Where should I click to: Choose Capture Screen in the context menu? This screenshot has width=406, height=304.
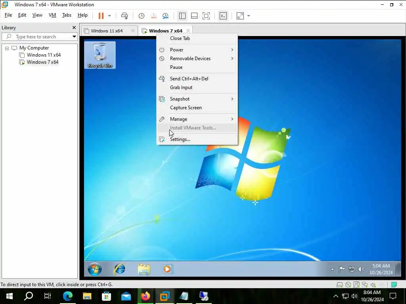(x=197, y=108)
